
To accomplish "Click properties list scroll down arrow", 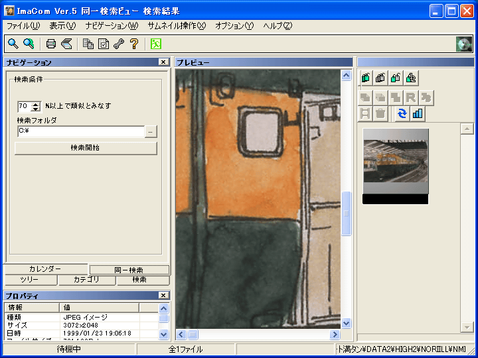I will [164, 334].
